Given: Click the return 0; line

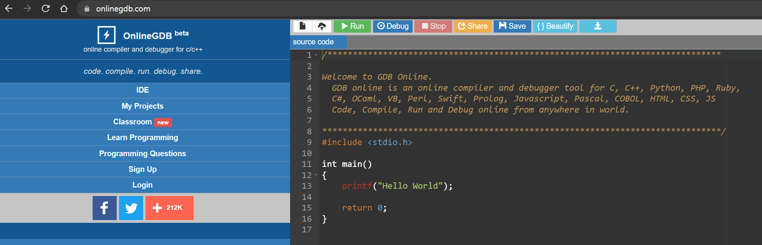Looking at the screenshot, I should 364,208.
